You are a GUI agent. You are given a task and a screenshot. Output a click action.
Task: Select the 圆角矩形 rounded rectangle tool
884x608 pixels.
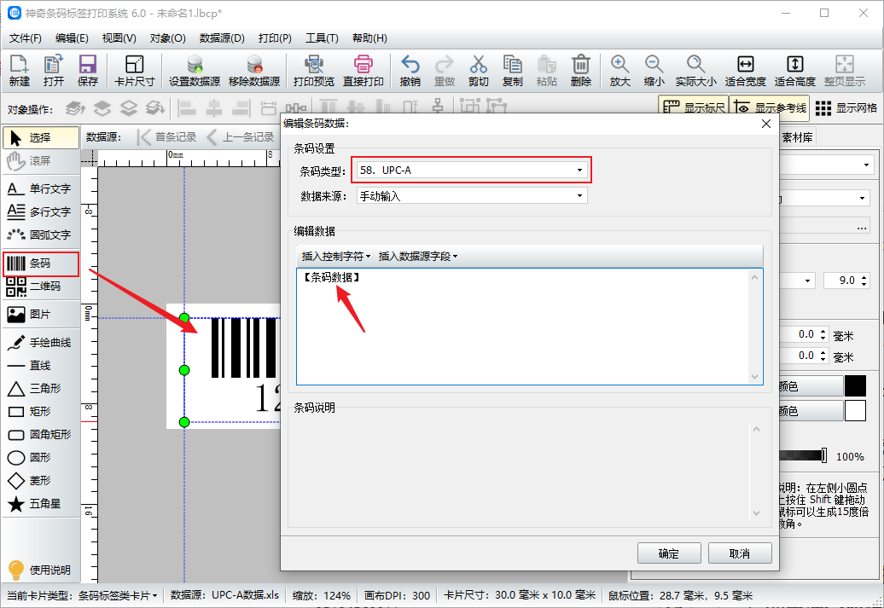point(41,435)
